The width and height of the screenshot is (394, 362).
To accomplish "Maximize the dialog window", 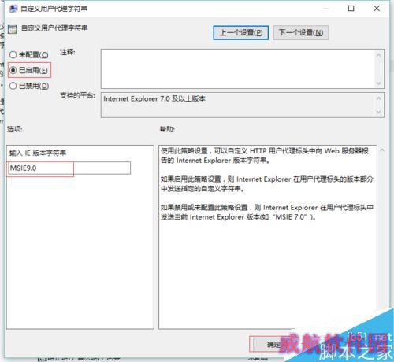I will 351,9.
